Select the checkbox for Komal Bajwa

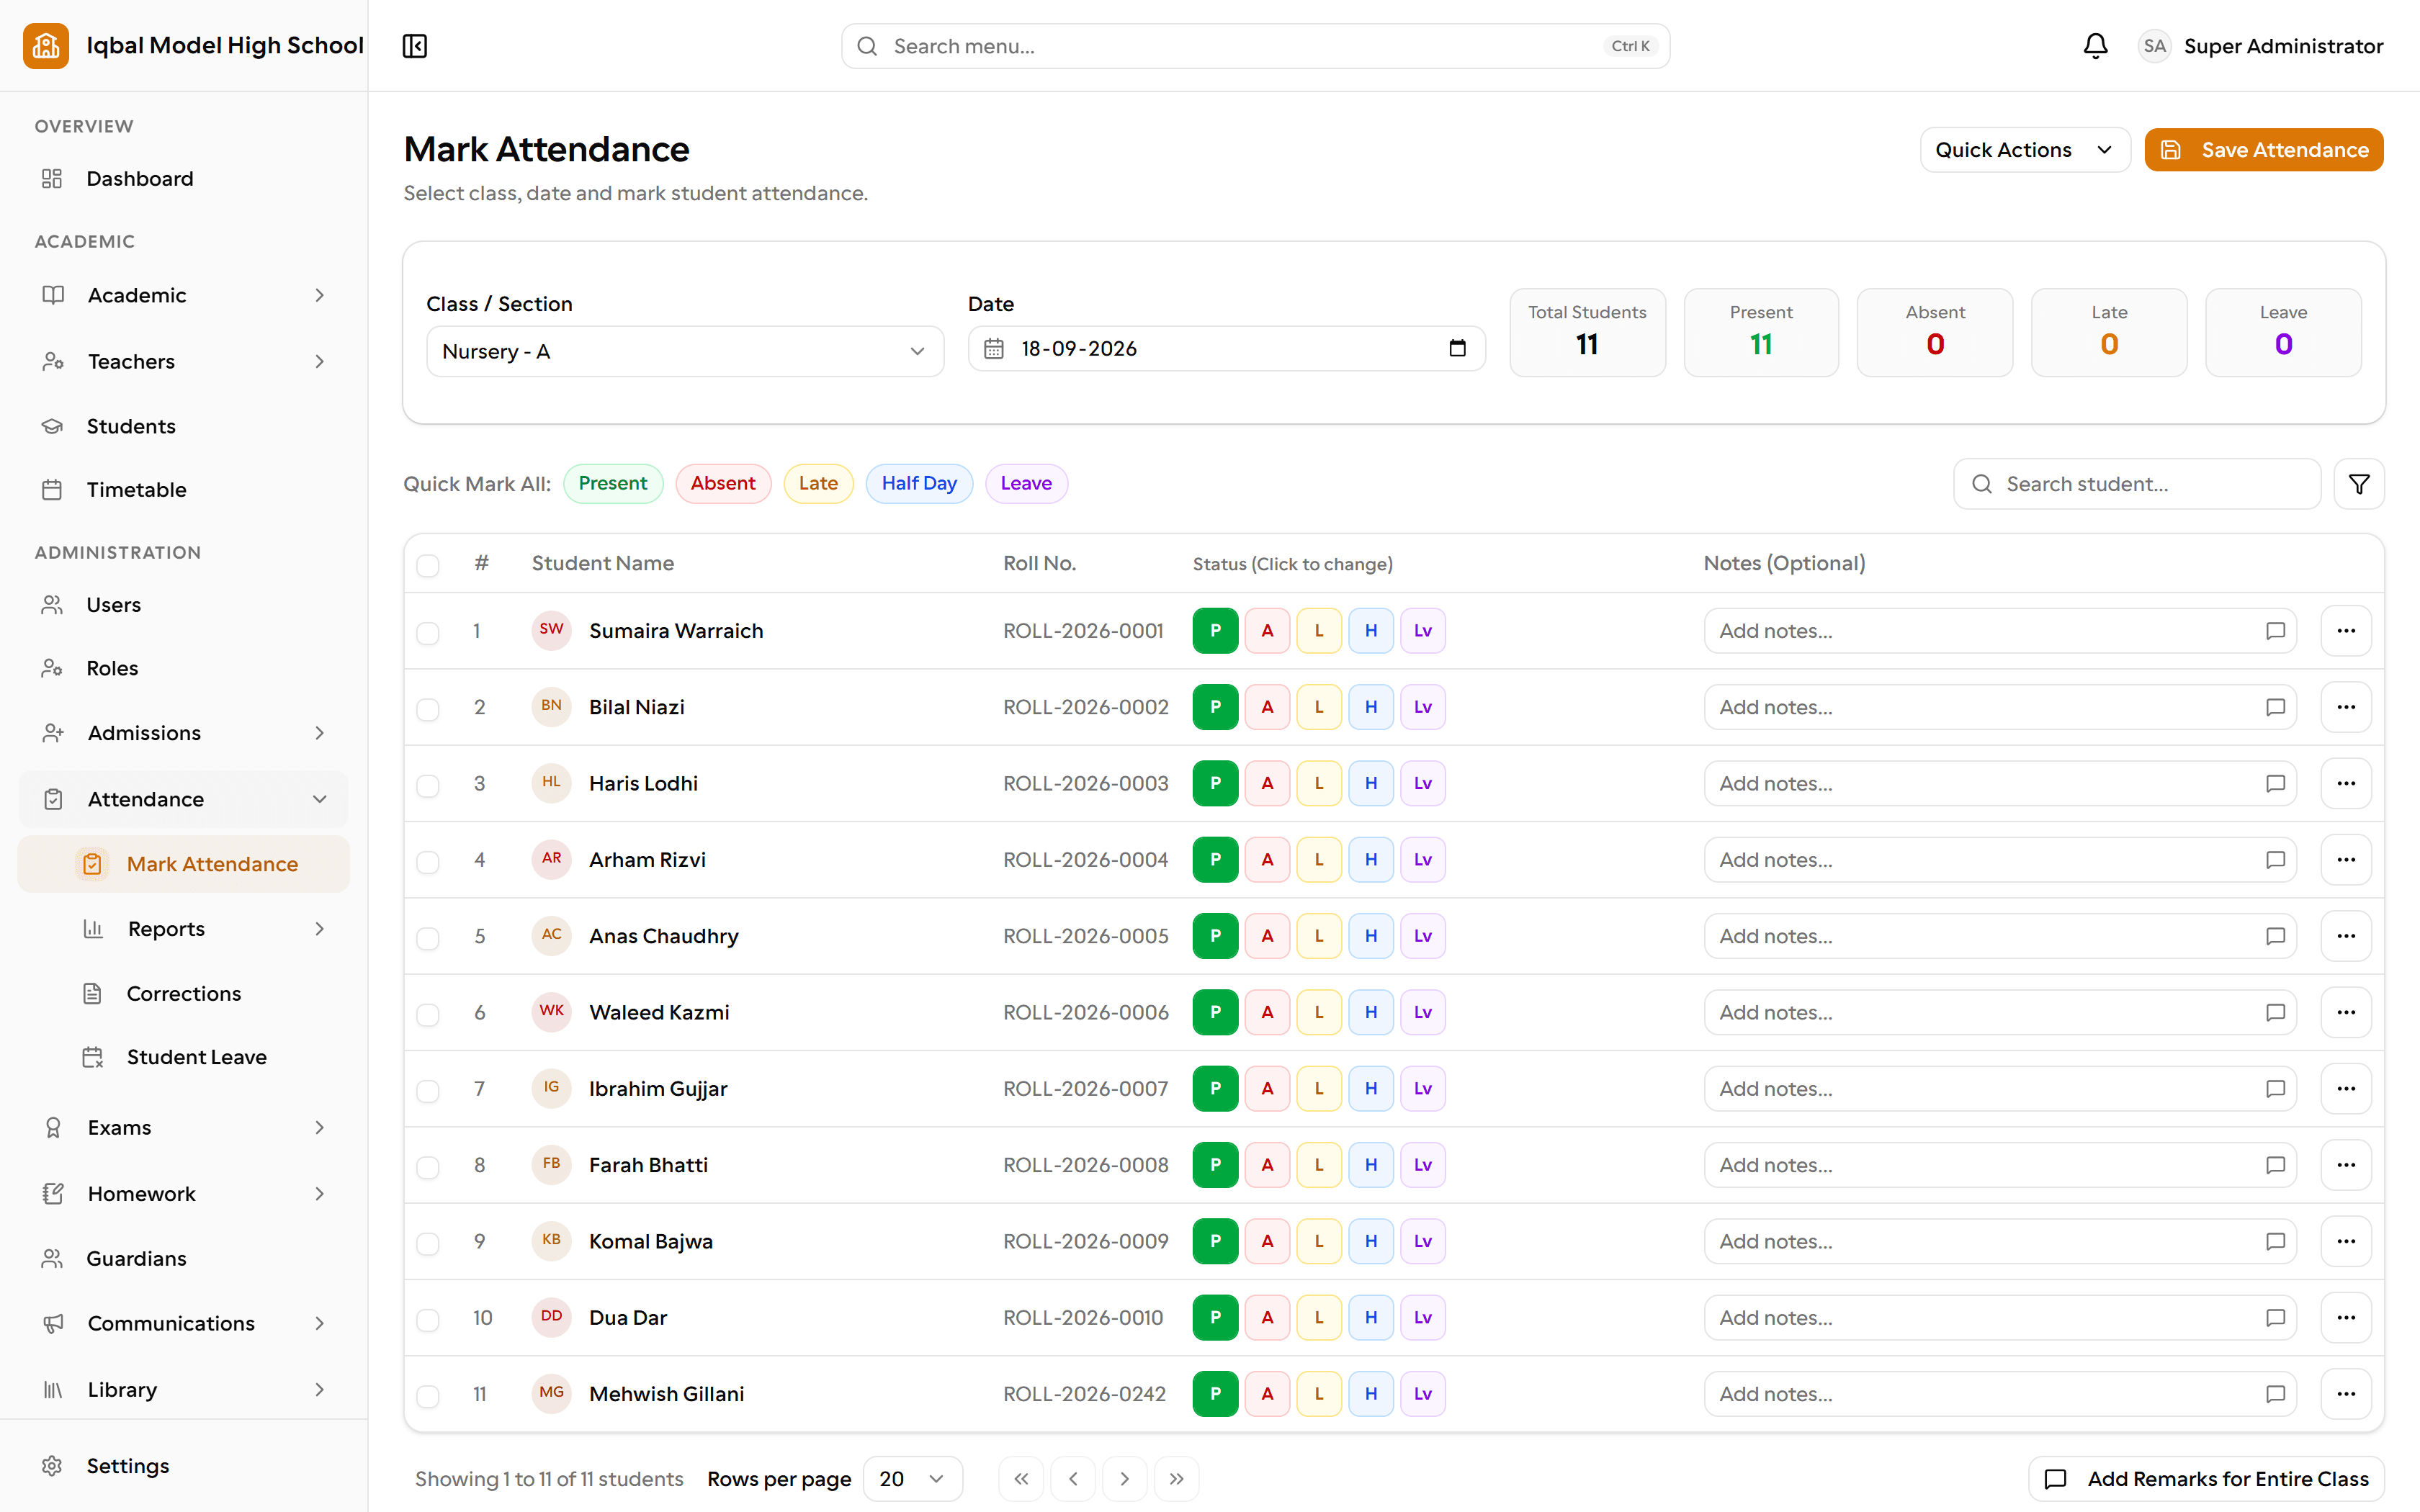point(428,1243)
